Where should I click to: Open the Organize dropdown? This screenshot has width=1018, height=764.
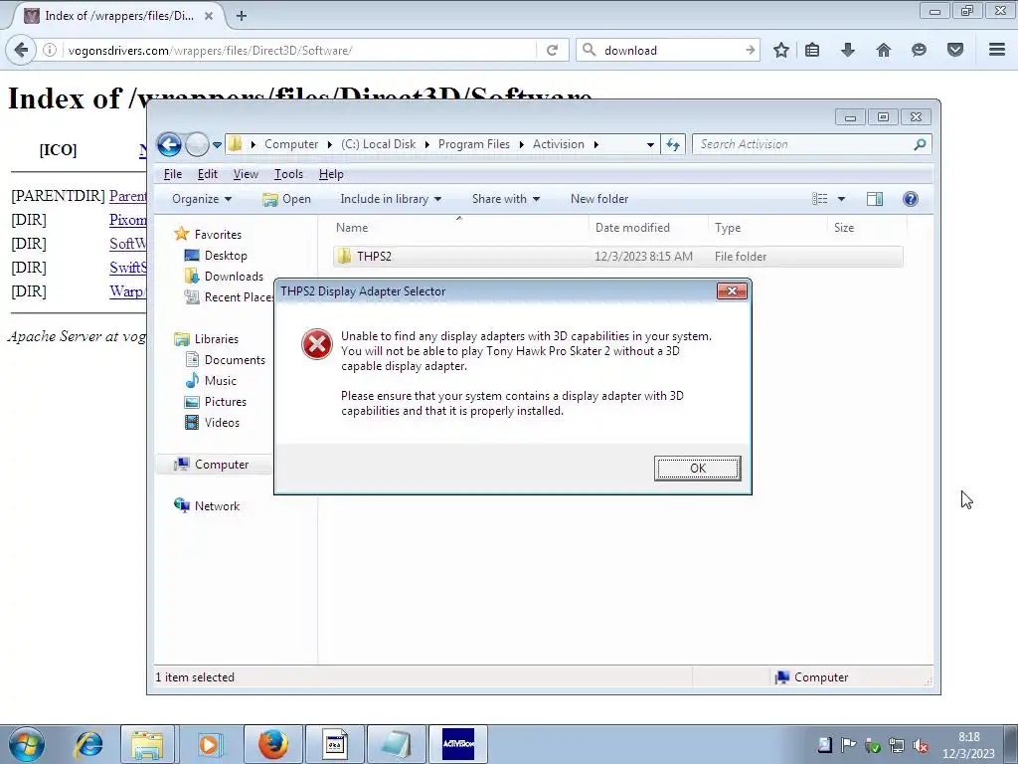(x=202, y=199)
